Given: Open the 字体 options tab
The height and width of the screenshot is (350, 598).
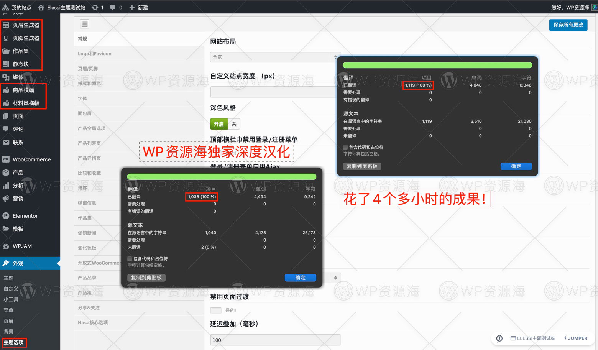Looking at the screenshot, I should point(139,99).
